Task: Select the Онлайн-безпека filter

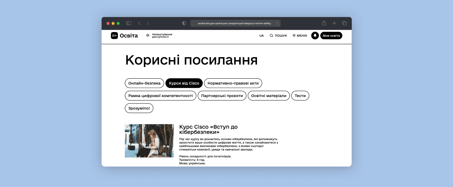Action: click(144, 83)
